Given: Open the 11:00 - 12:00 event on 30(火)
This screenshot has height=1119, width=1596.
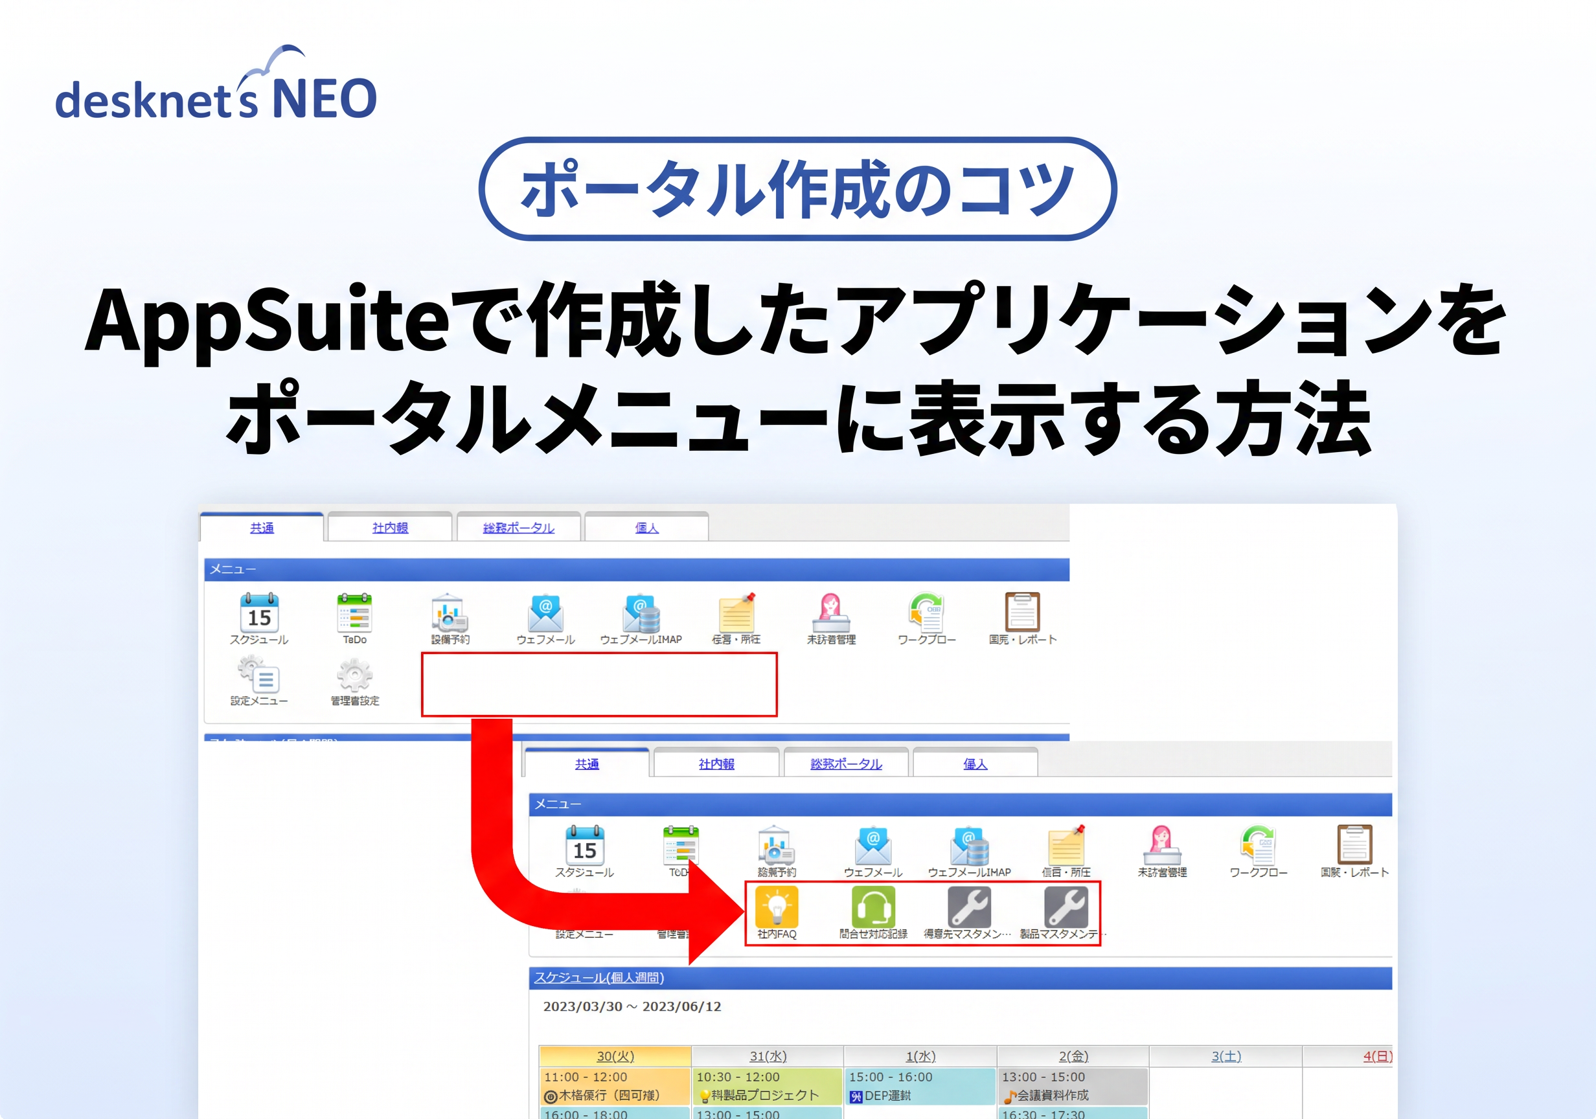Looking at the screenshot, I should 615,1087.
